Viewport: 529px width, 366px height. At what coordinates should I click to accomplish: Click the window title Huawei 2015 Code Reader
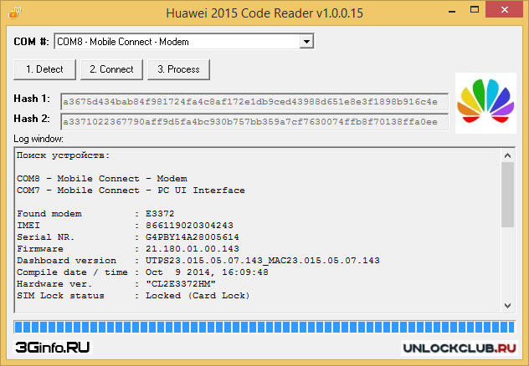click(x=264, y=13)
